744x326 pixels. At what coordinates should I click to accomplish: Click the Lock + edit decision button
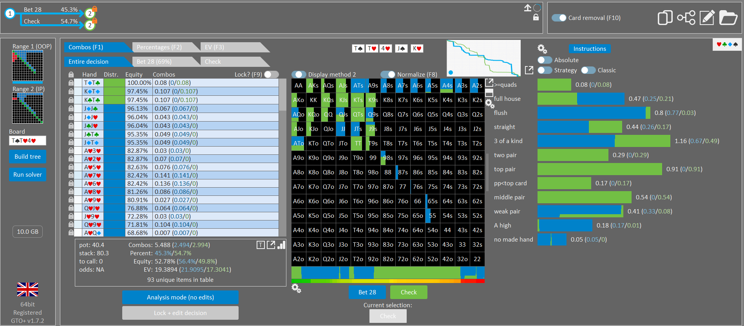[x=180, y=313]
